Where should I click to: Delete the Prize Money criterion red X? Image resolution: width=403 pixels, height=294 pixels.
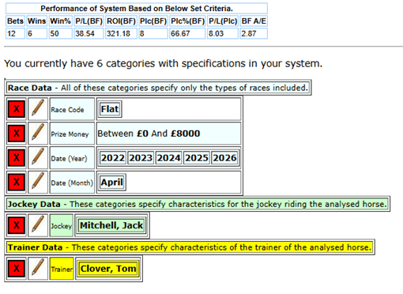pyautogui.click(x=17, y=134)
